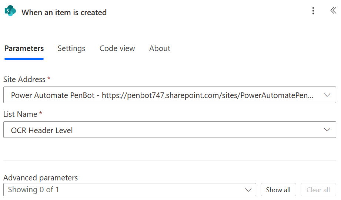This screenshot has height=200, width=341.
Task: Click the Site Address dropdown chevron arrow
Action: 327,95
